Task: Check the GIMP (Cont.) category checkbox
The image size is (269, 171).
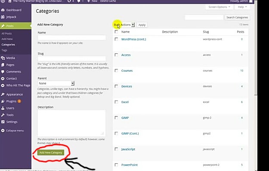Action: 116,133
